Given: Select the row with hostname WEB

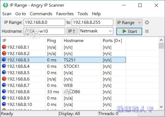Looking at the screenshot, I should (x=63, y=85).
